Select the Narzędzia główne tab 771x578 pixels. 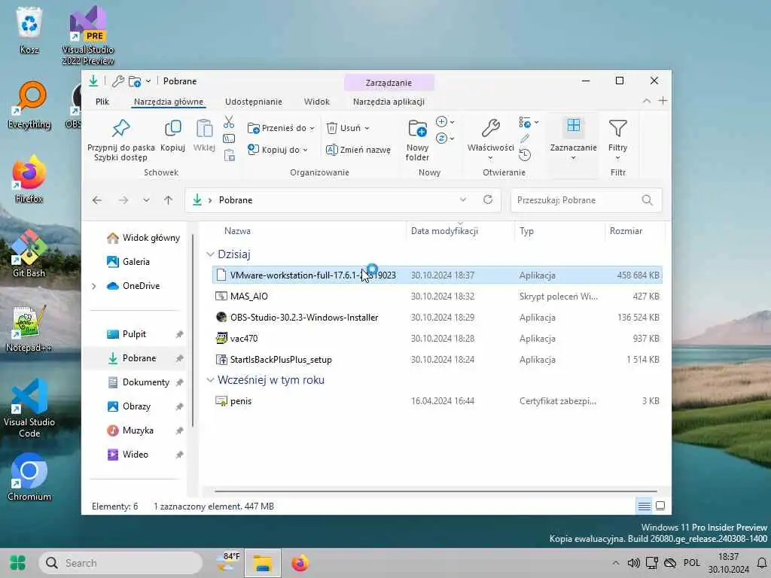tap(169, 102)
